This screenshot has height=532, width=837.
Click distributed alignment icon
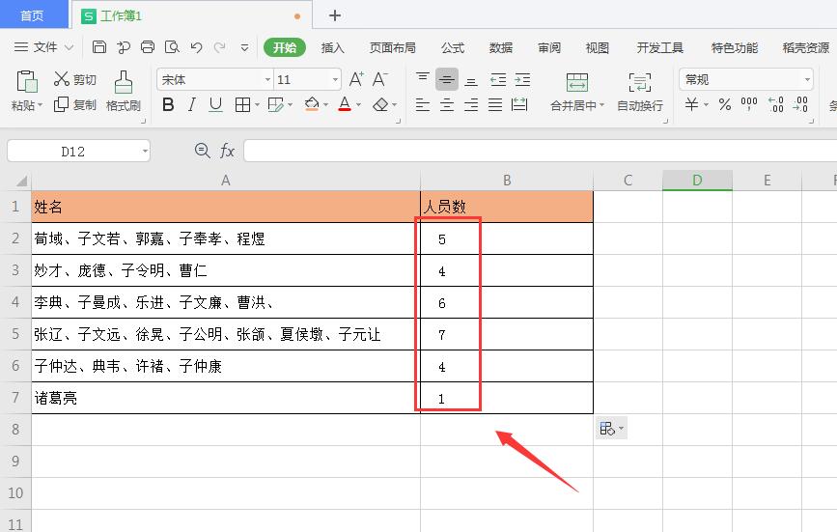coord(519,104)
